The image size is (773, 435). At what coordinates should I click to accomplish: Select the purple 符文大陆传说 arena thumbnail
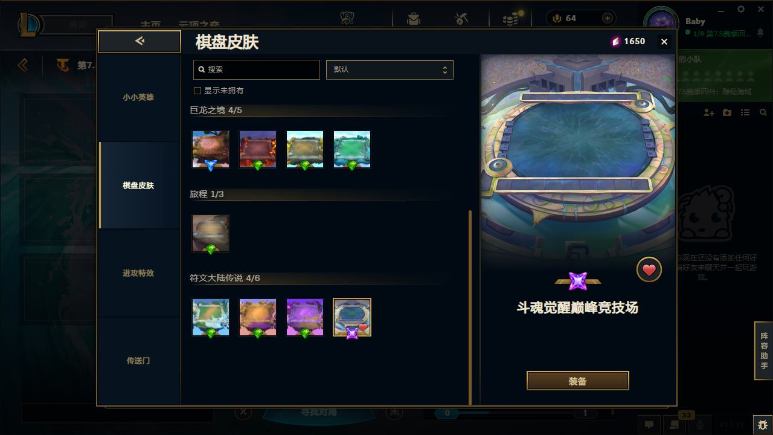click(x=305, y=317)
